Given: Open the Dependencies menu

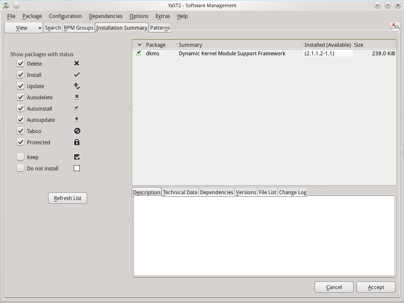Looking at the screenshot, I should pos(106,16).
